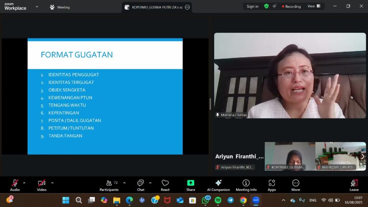This screenshot has height=207, width=368.
Task: Open AI Companion
Action: pyautogui.click(x=218, y=185)
